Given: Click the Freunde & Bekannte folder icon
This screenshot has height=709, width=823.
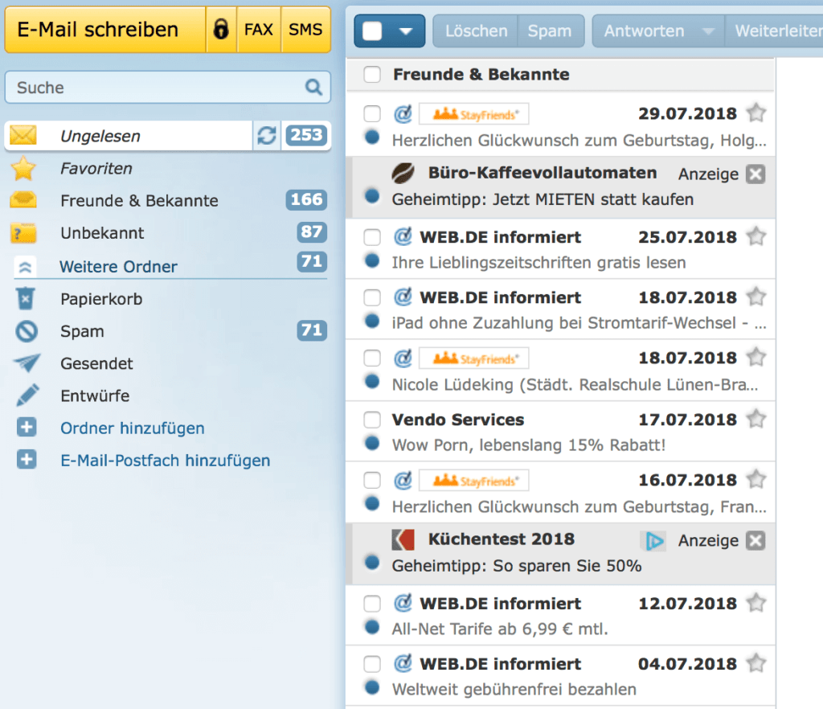Looking at the screenshot, I should [x=23, y=200].
